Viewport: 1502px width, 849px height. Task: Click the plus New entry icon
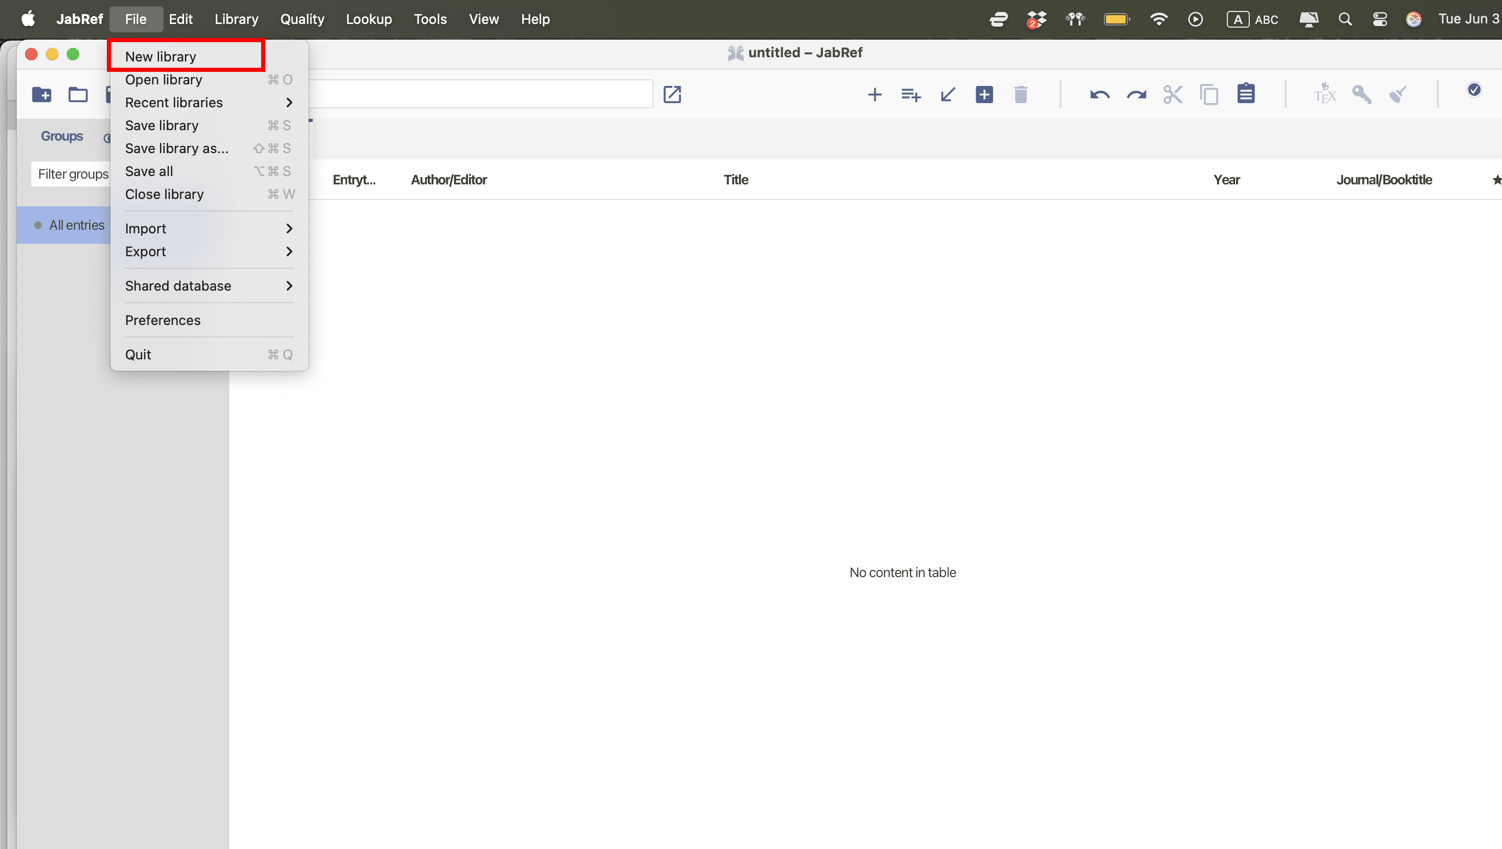[875, 94]
